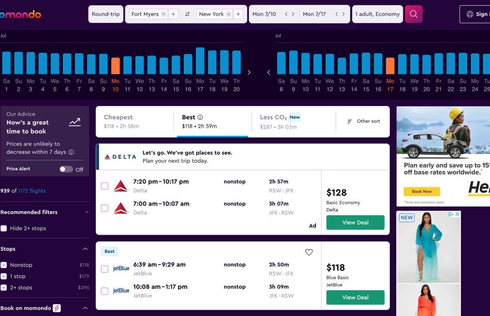
Task: Check the Hide 2+ stops box
Action: [x=4, y=228]
